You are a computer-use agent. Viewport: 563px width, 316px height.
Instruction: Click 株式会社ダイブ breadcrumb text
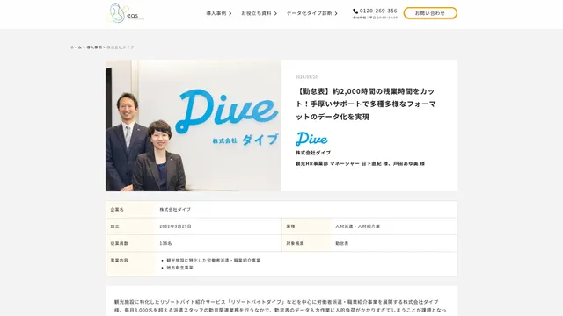click(121, 47)
